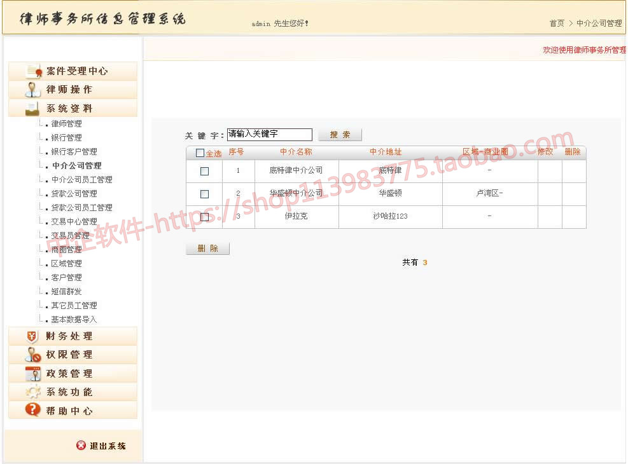Click the 案件受理中心 folder icon
Screen dimensions: 628x464
pyautogui.click(x=33, y=71)
